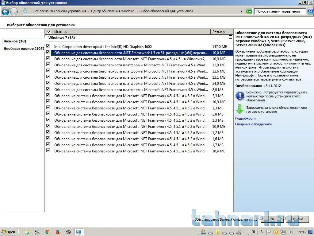Expand dropdown arrow before 'Выбор обновлений для установки' breadcrumb
Viewport: 314px width, 236px height.
[137, 11]
